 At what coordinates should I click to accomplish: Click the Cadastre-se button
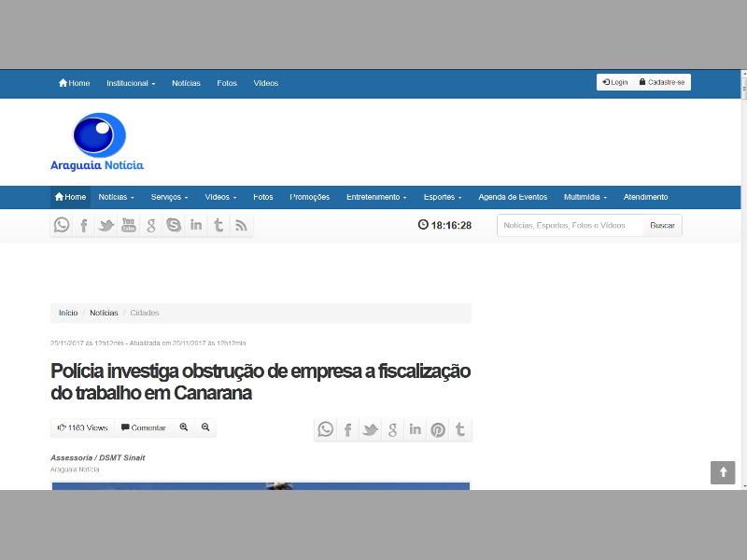point(662,82)
